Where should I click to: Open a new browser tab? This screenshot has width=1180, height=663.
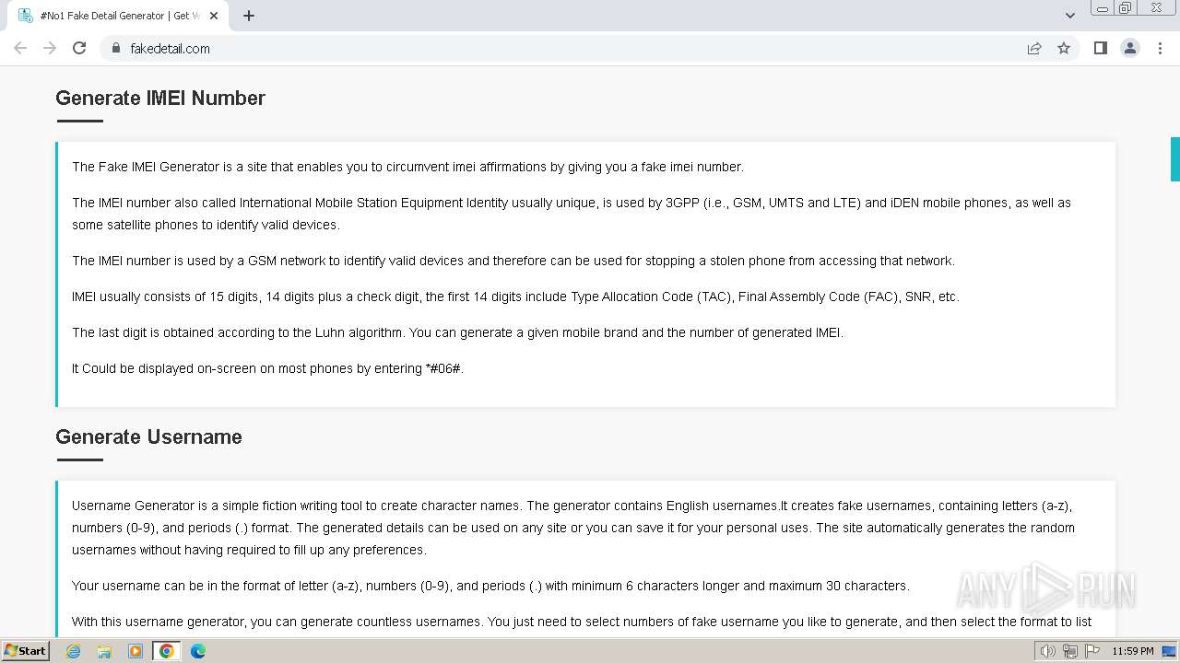click(249, 16)
